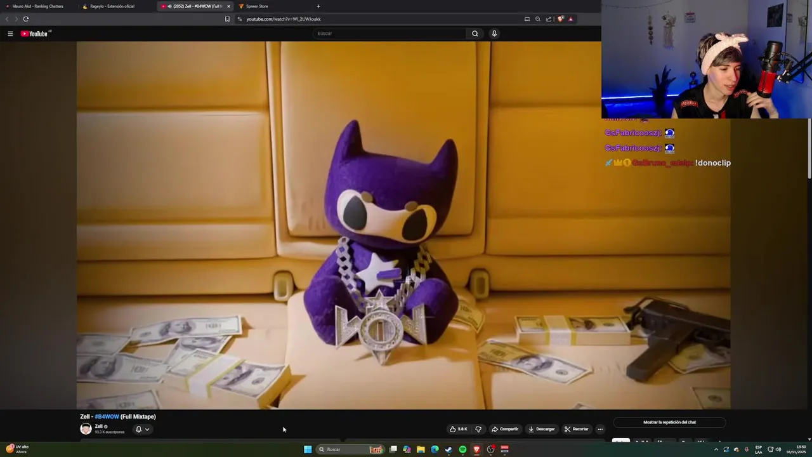The image size is (812, 457).
Task: Open the volume icon in the system tray
Action: tap(778, 449)
